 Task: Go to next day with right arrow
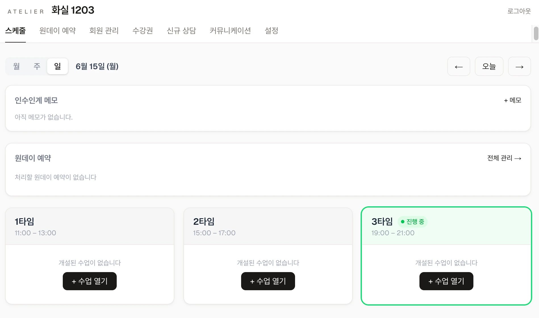point(519,67)
